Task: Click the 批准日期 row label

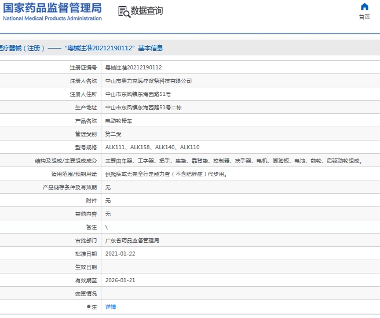Action: 86,254
